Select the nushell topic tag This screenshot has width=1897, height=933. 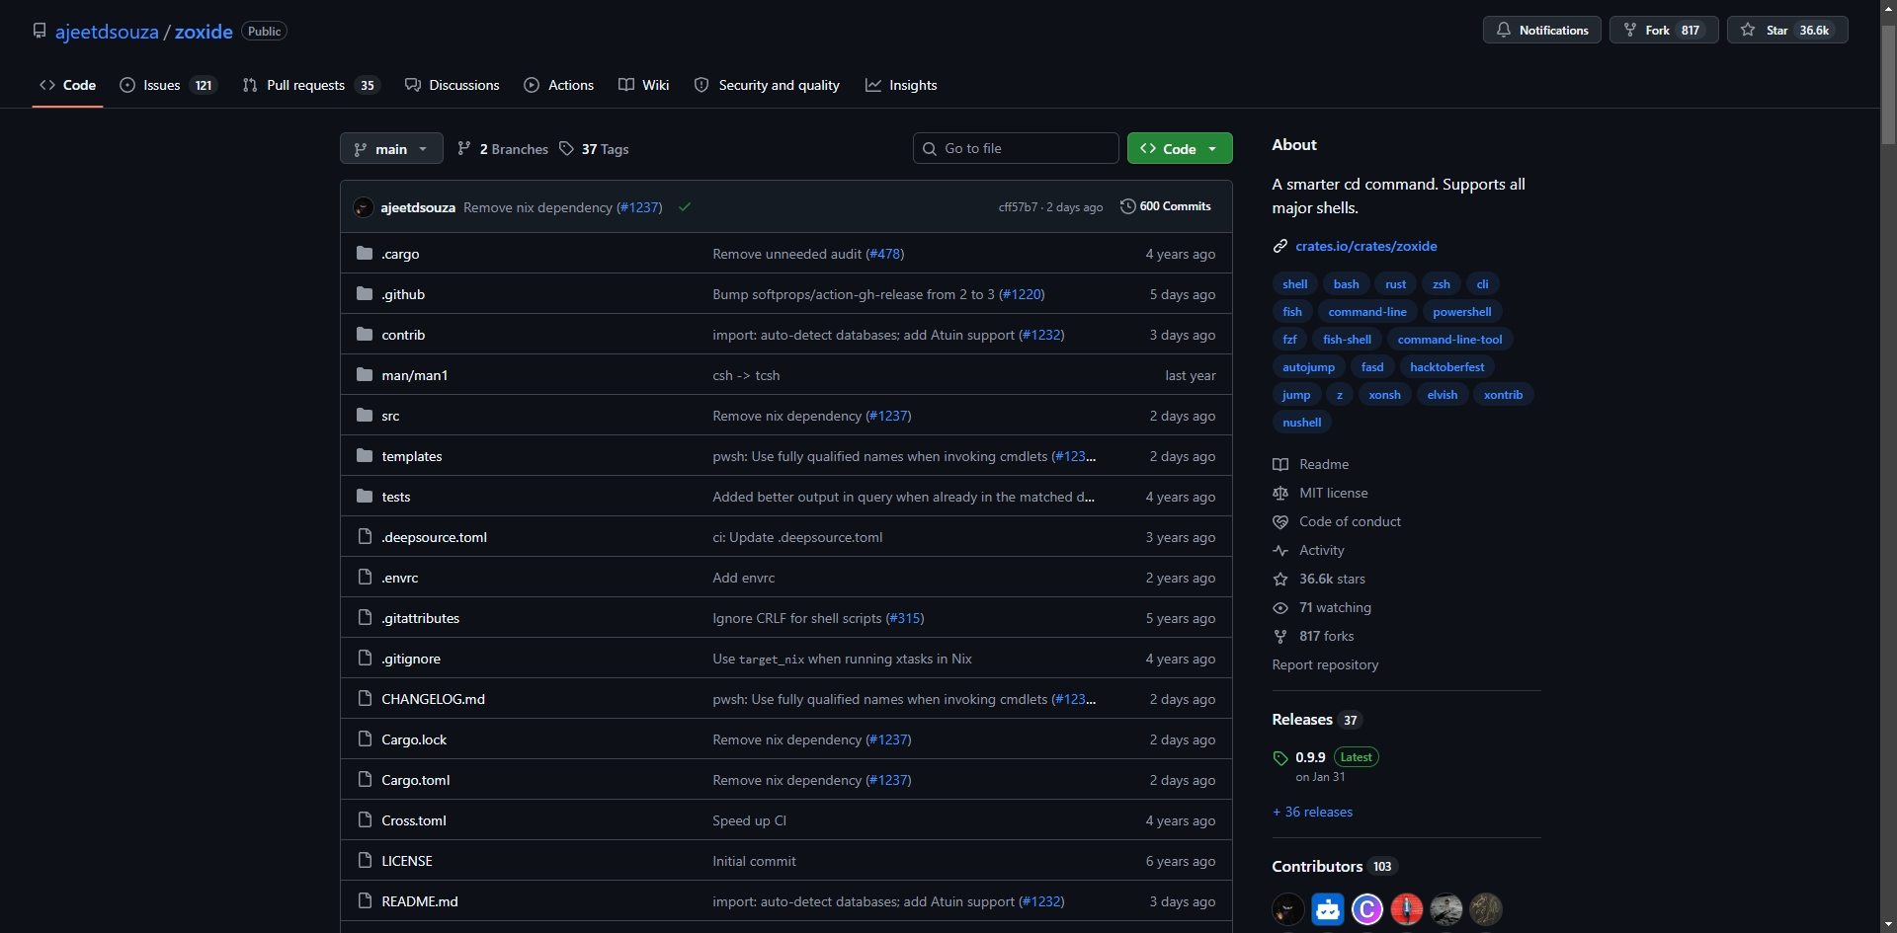(x=1301, y=422)
